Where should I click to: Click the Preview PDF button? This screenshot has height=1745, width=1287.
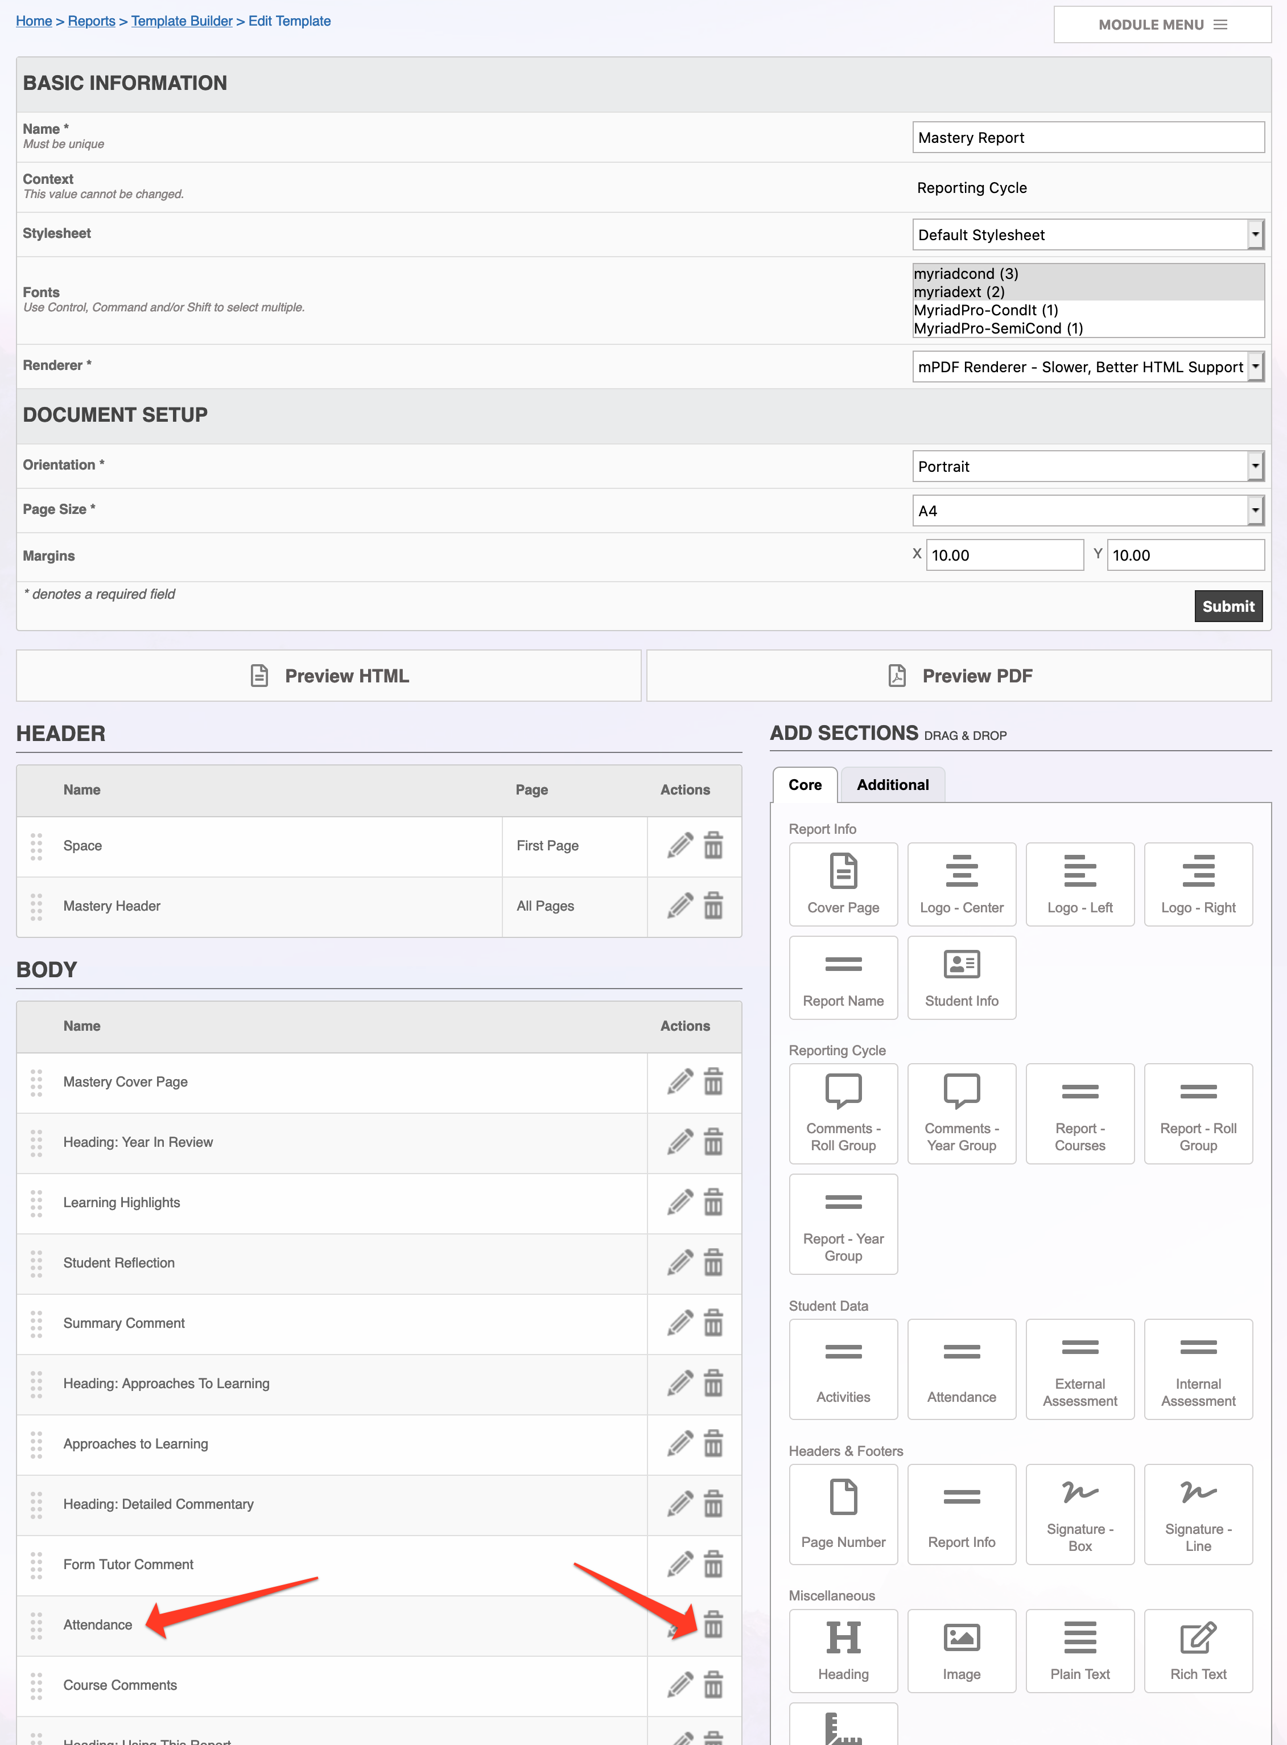click(959, 676)
